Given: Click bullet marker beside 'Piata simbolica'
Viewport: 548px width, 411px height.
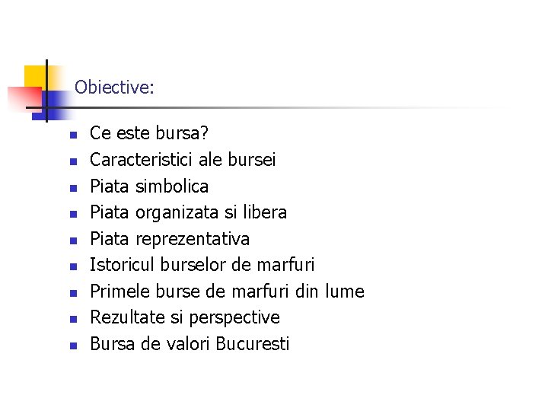Looking at the screenshot, I should tap(73, 188).
